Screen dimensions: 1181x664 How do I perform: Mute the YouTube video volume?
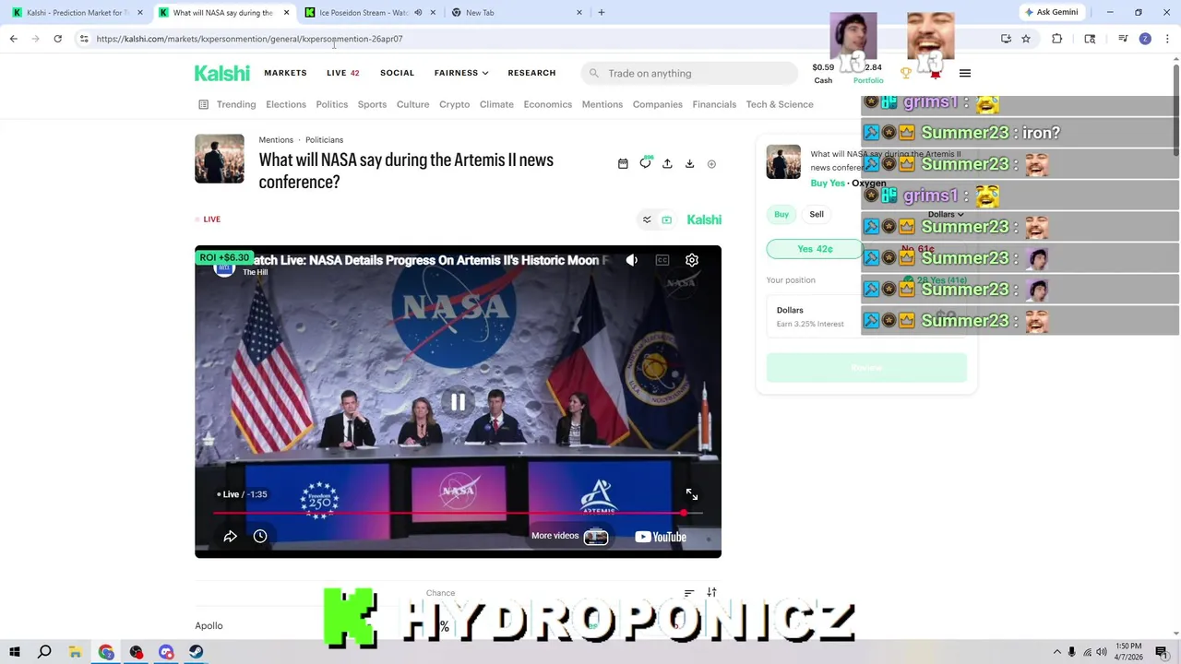(x=632, y=260)
